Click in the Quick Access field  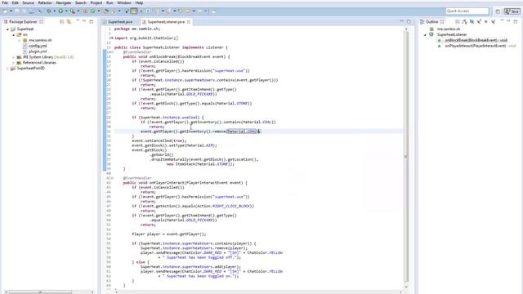[467, 11]
